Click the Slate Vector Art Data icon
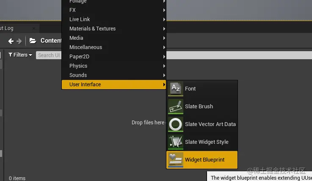Image resolution: width=312 pixels, height=181 pixels. 176,124
